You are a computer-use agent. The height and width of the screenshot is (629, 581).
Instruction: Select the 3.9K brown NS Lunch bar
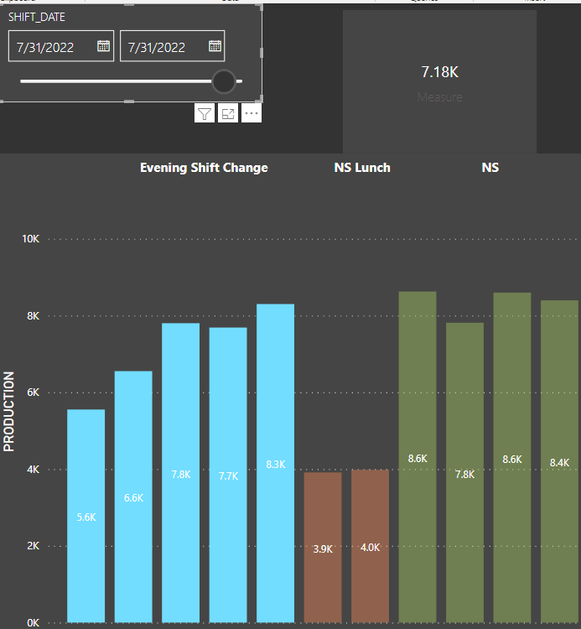(x=323, y=548)
